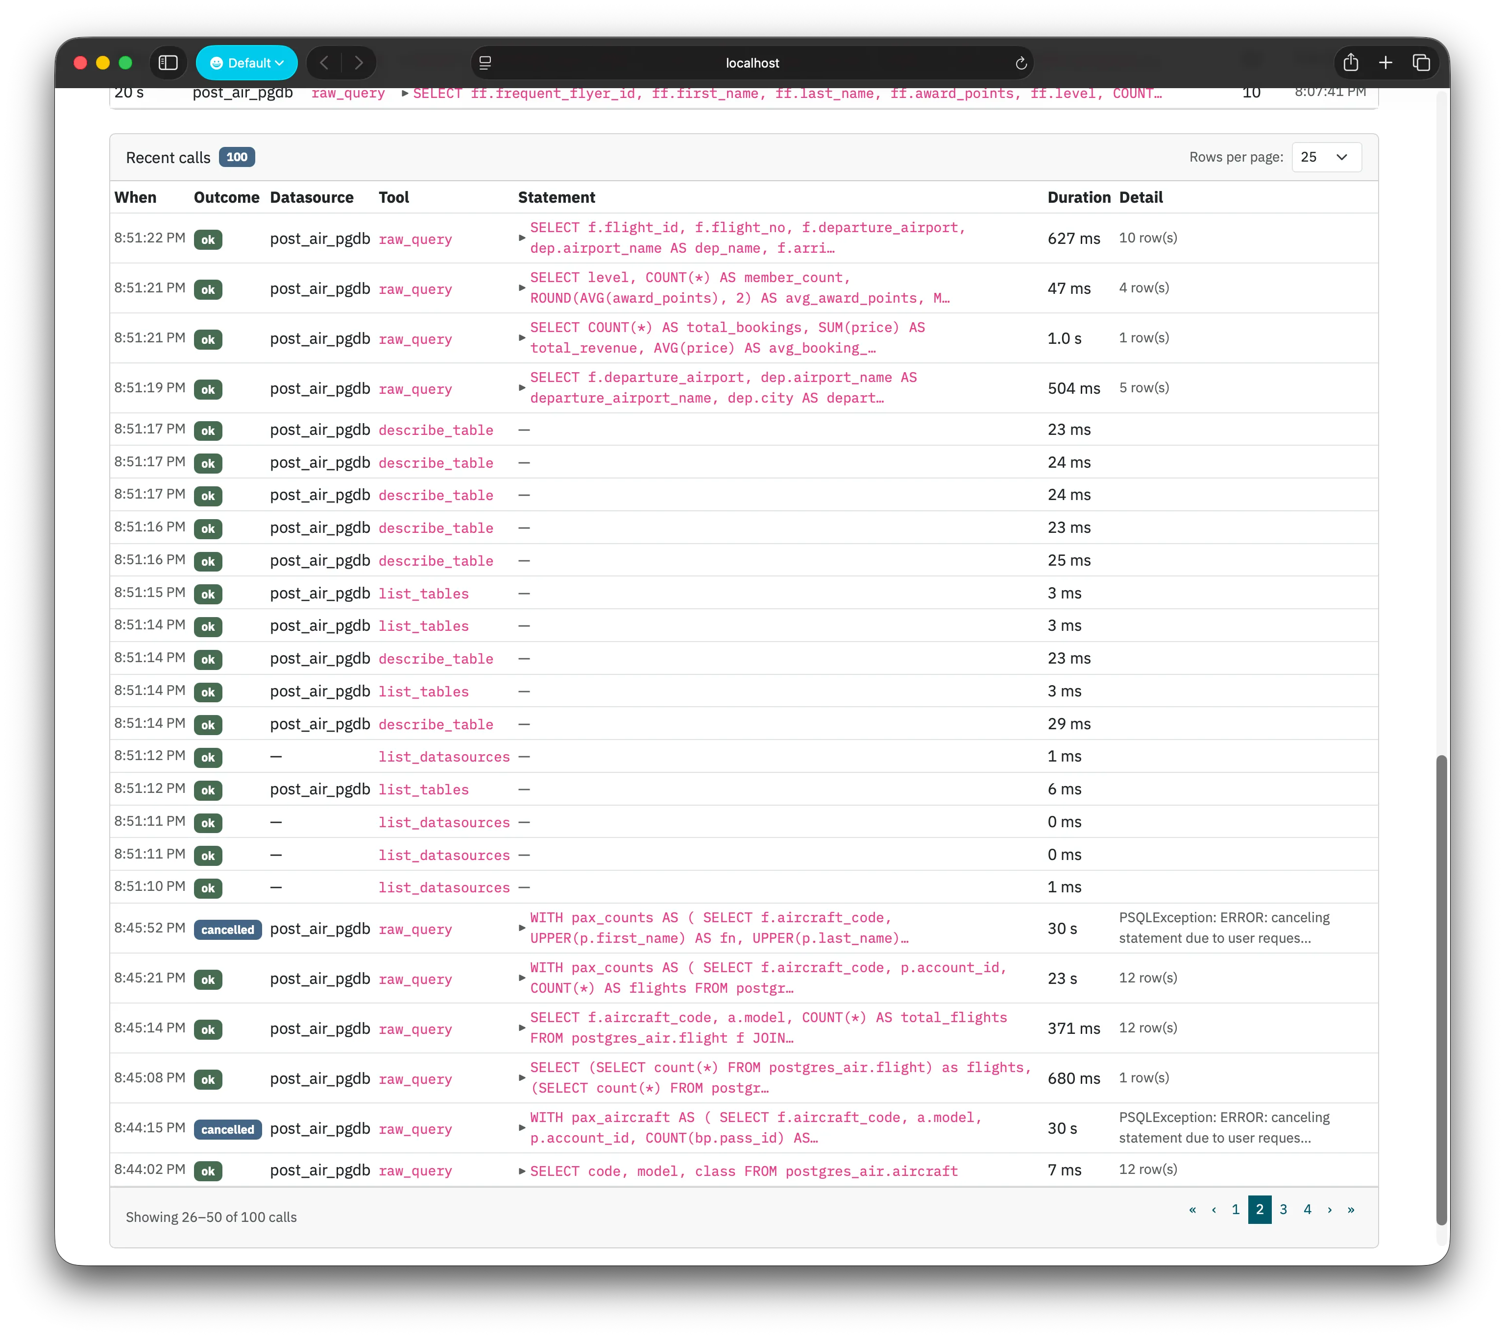Click the ok badge at 8:51:22 PM
The width and height of the screenshot is (1505, 1338).
(x=208, y=239)
